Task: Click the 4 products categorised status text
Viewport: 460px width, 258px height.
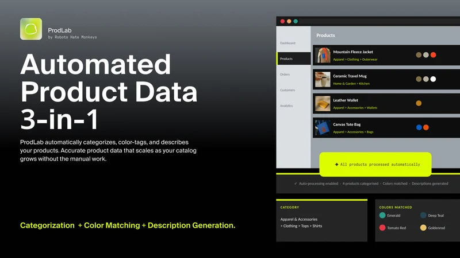Action: (x=361, y=183)
